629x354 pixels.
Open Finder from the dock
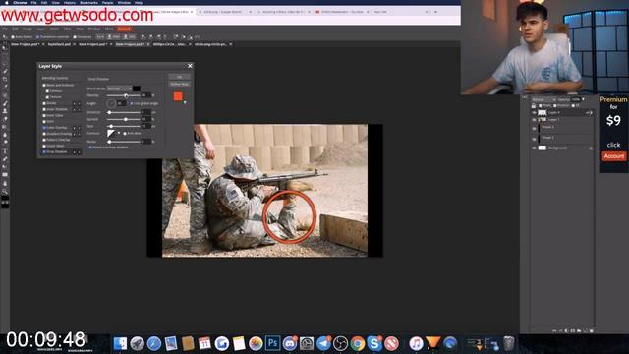tap(120, 343)
